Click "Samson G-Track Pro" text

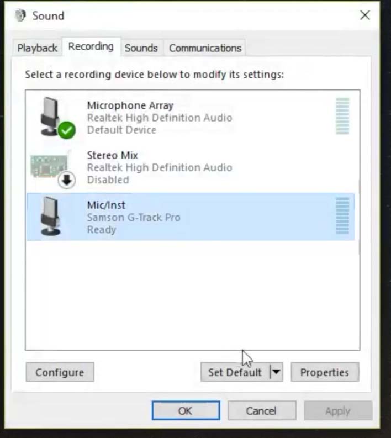(134, 217)
